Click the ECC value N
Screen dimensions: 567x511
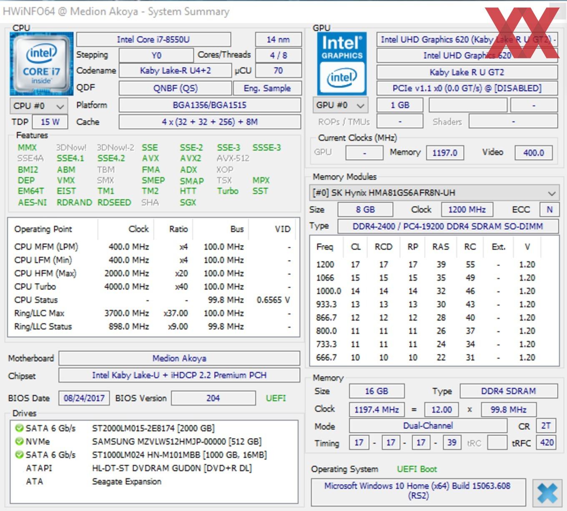(x=549, y=210)
